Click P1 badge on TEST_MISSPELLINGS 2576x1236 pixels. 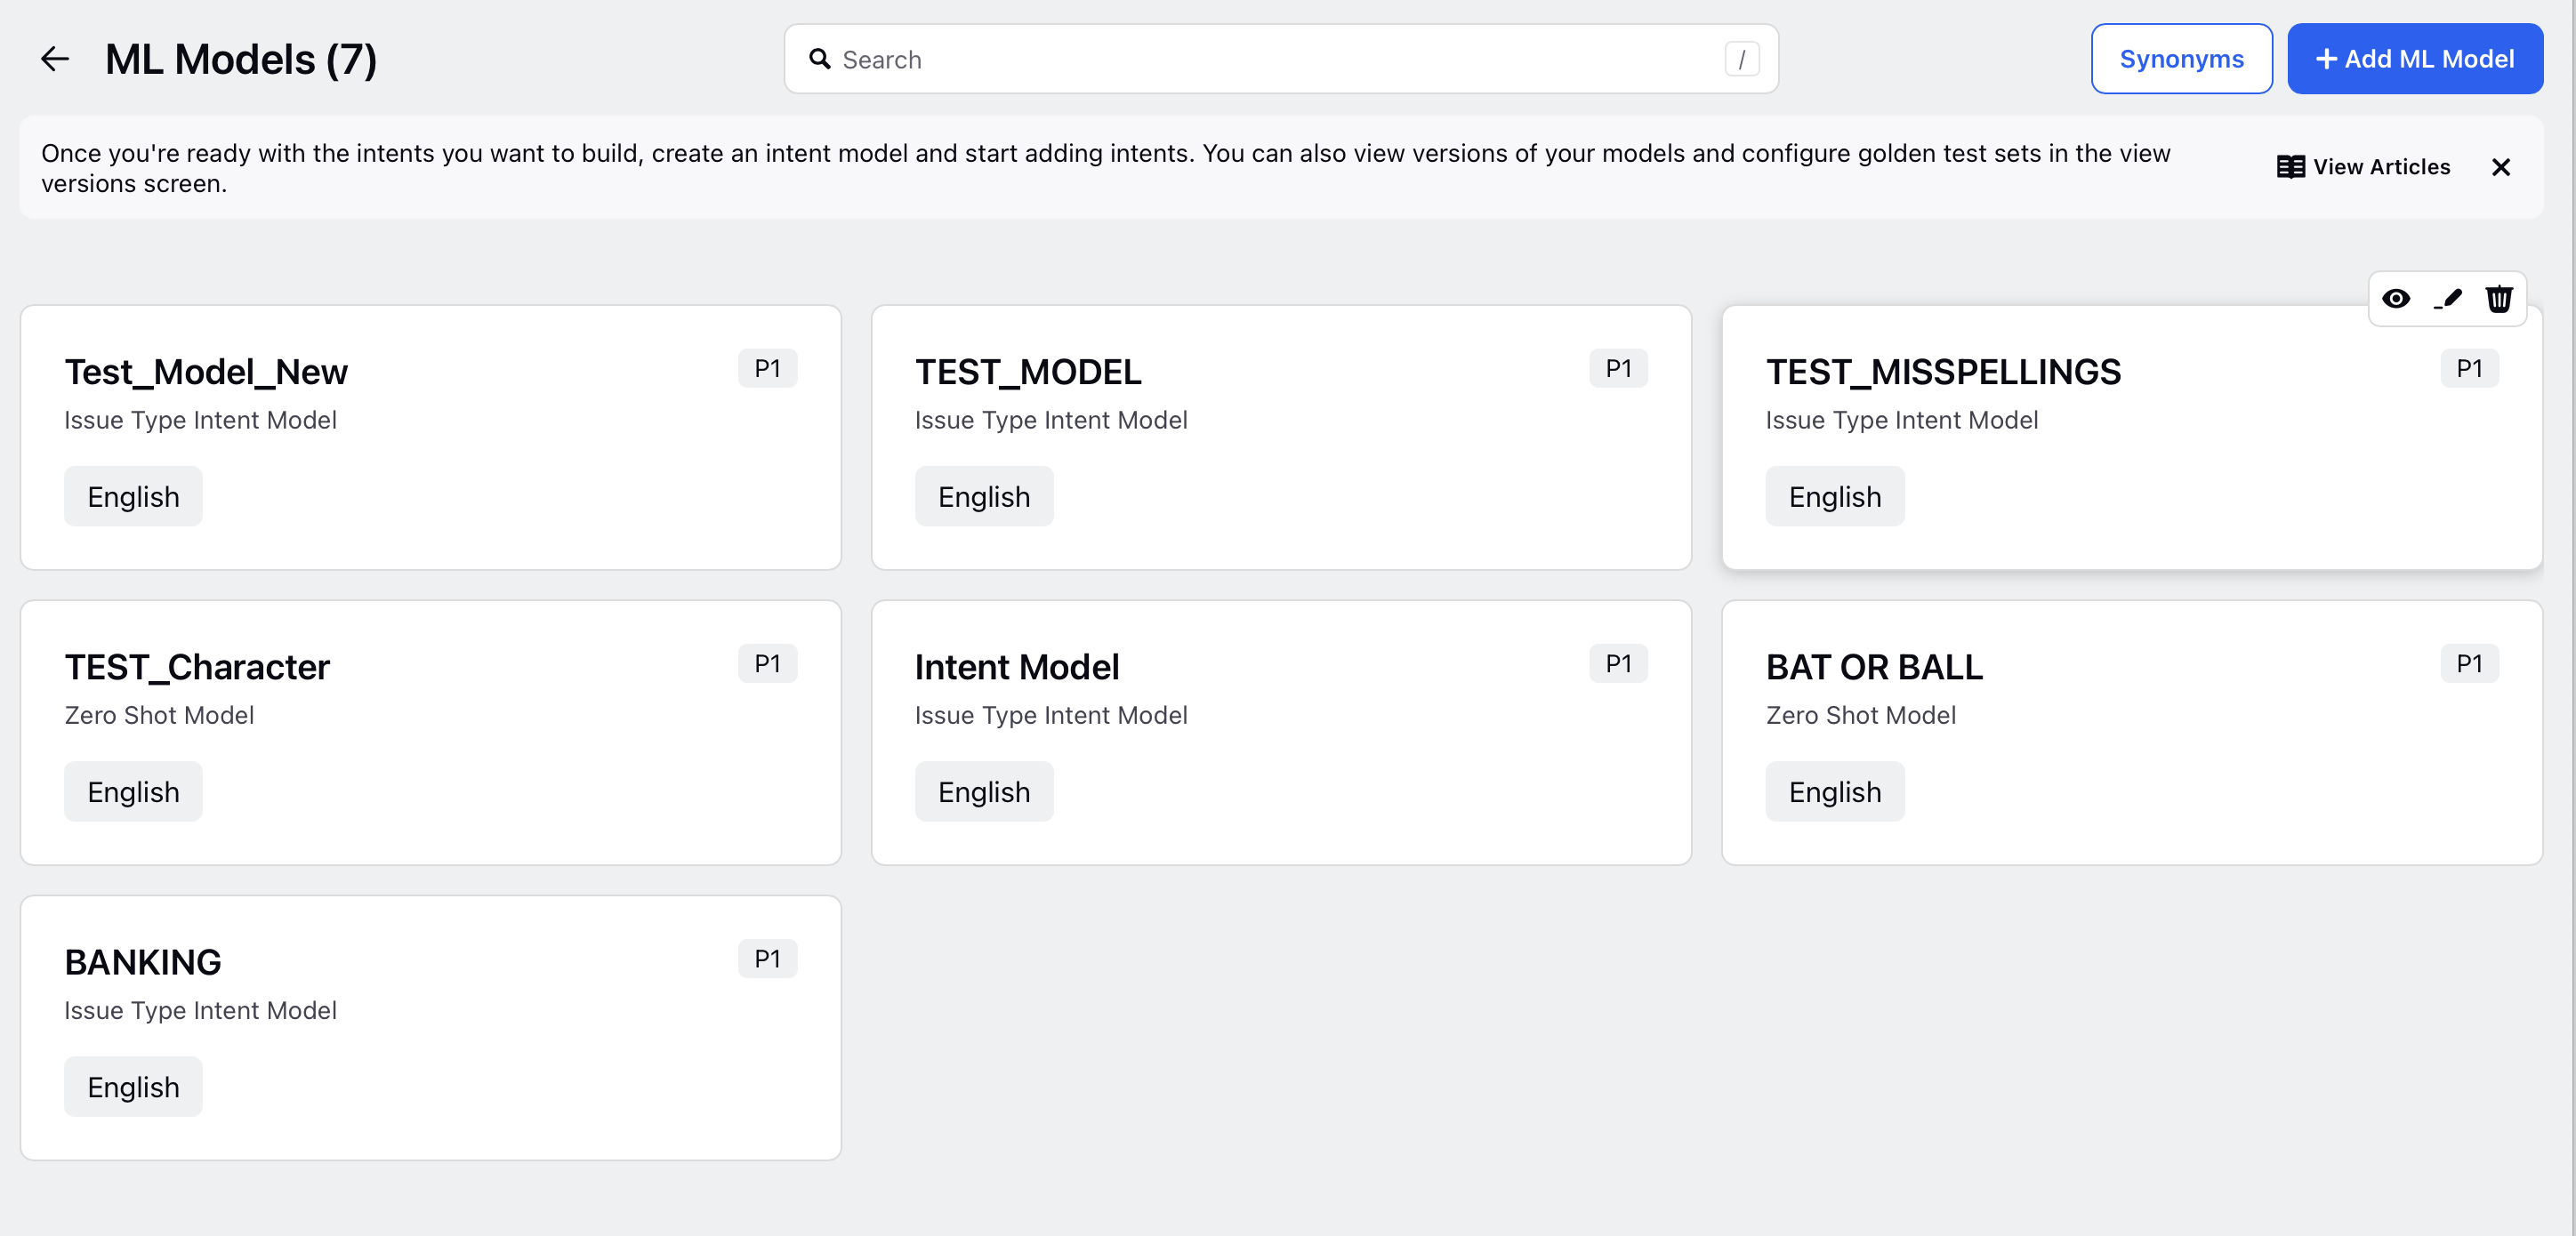click(2469, 368)
